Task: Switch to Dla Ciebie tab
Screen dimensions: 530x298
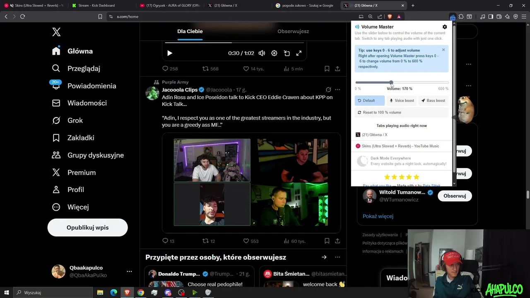Action: (190, 31)
